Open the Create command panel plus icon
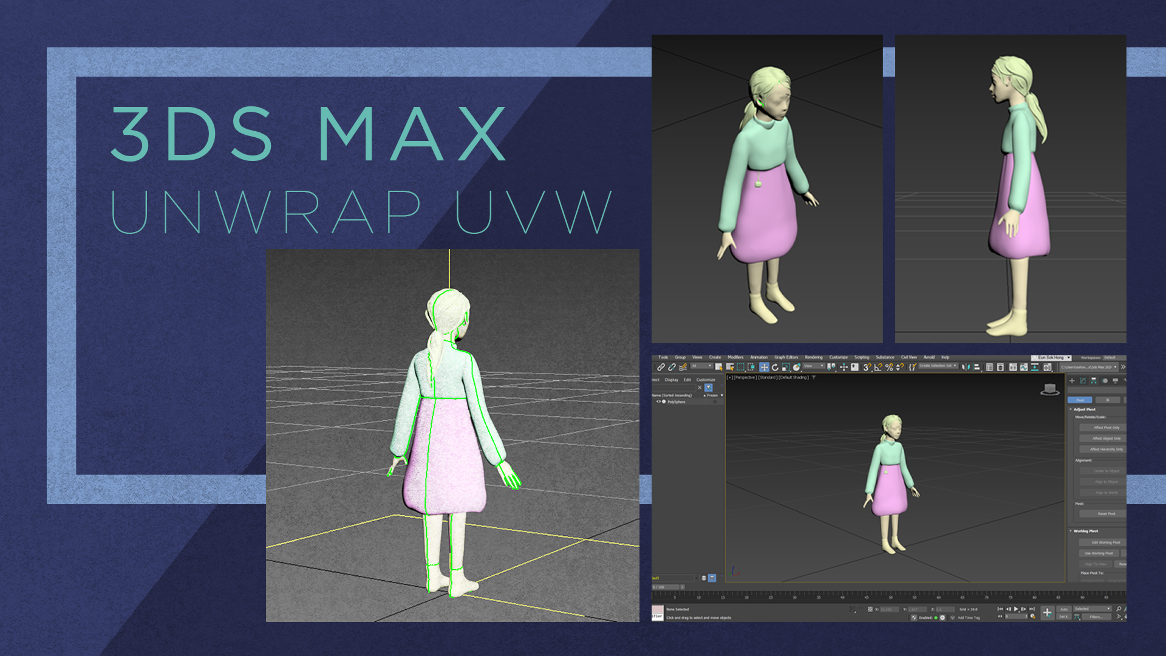1166x656 pixels. click(1072, 381)
